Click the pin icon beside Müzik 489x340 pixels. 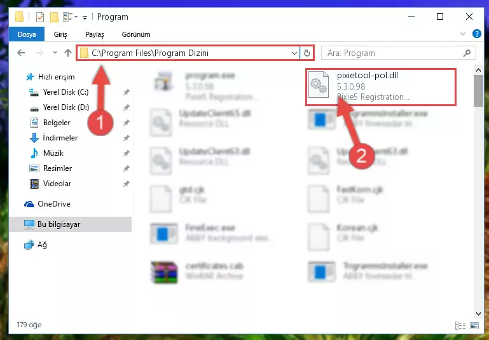(x=127, y=153)
